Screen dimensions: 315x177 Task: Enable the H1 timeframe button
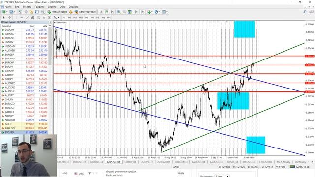point(87,18)
